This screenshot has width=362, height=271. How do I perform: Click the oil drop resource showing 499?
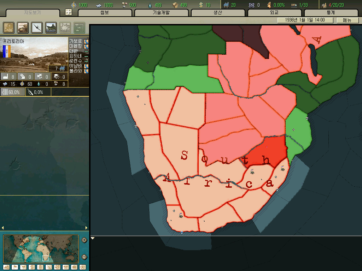click(150, 5)
